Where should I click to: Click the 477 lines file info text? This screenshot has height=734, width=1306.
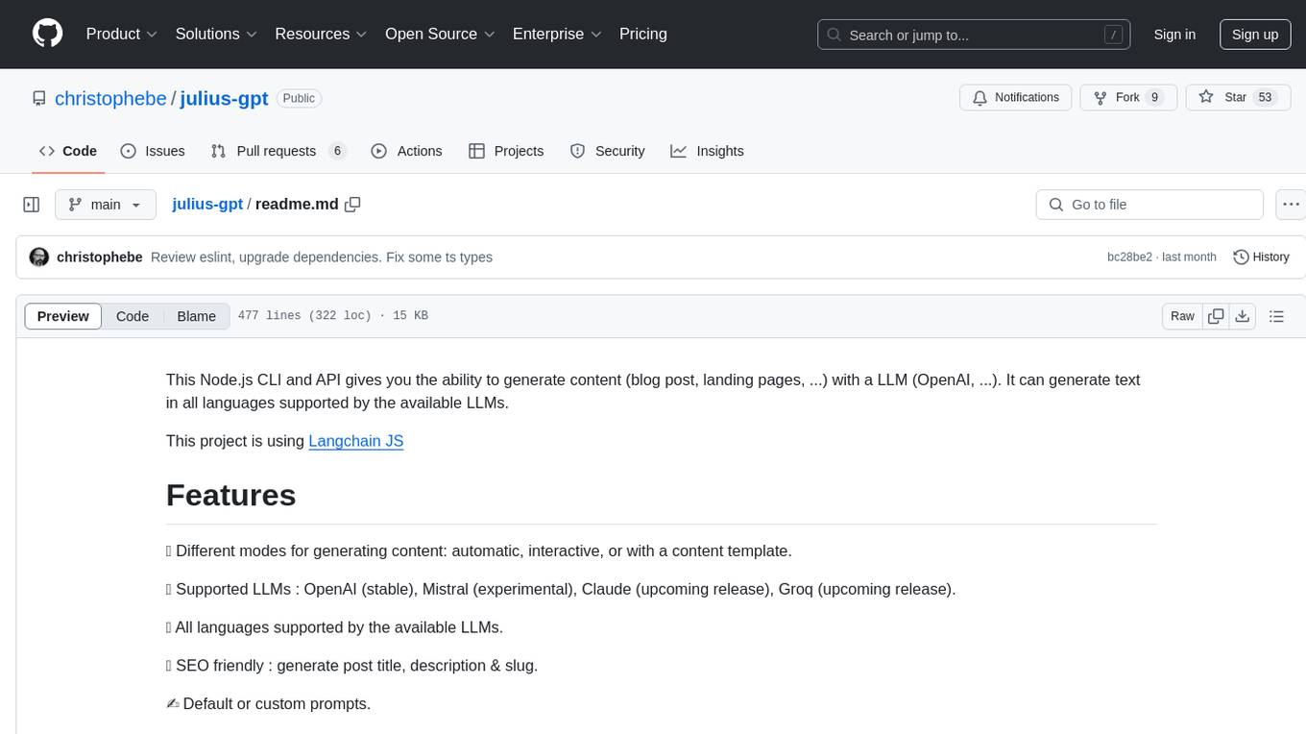[x=332, y=316]
